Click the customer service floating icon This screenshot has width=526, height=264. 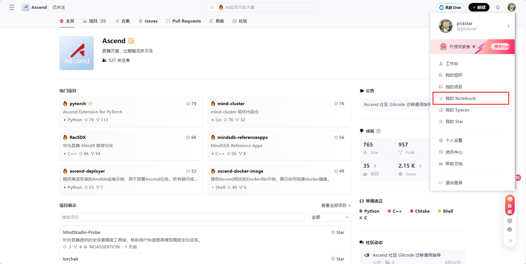[x=510, y=205]
